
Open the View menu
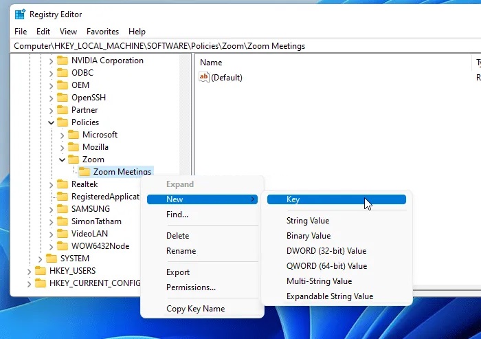pyautogui.click(x=68, y=32)
